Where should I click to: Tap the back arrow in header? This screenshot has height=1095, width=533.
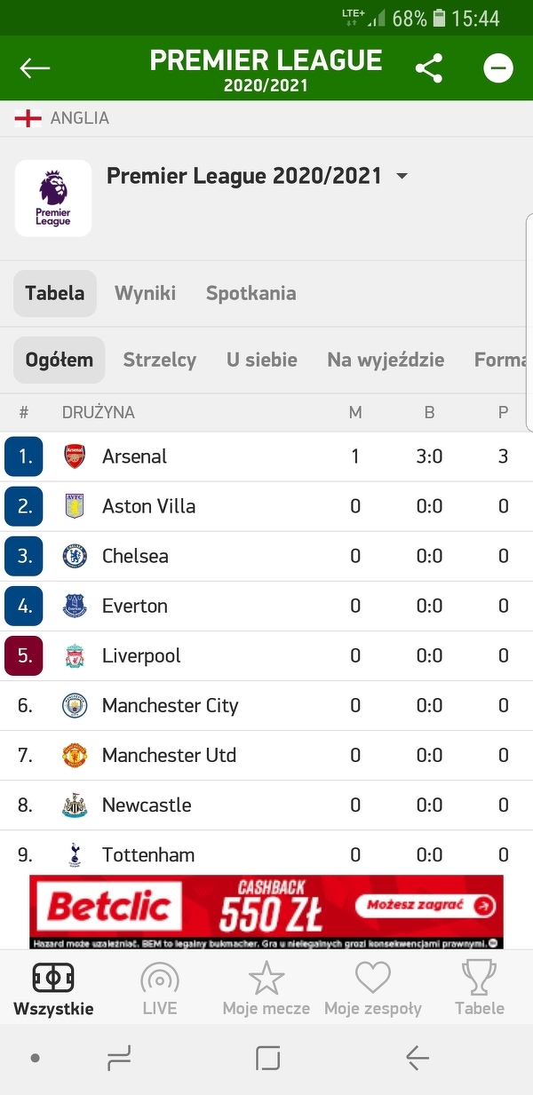35,68
